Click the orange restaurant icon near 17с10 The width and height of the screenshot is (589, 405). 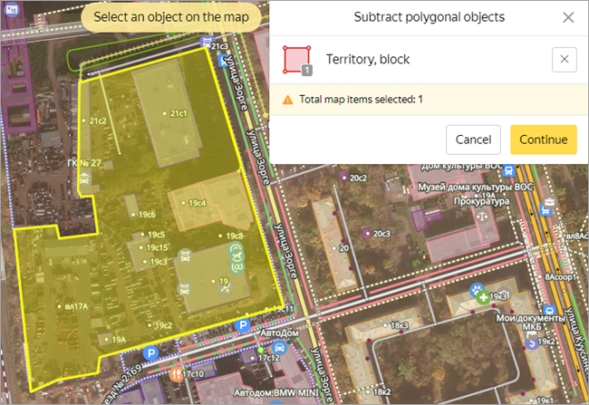click(x=175, y=372)
